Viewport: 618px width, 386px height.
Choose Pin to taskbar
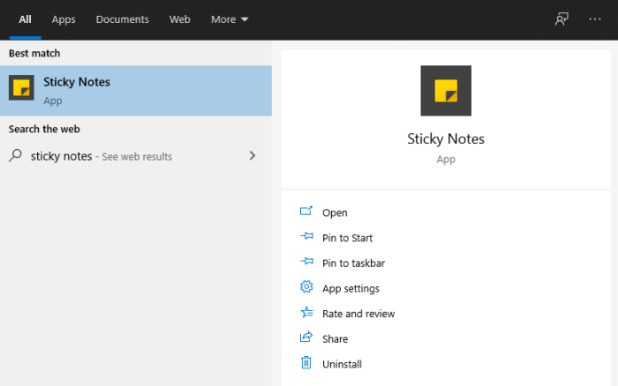pyautogui.click(x=353, y=263)
